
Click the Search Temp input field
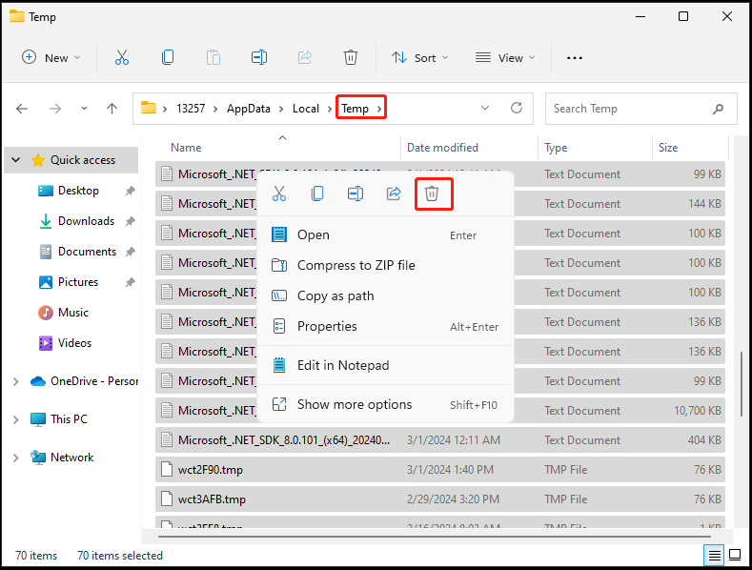pyautogui.click(x=640, y=109)
